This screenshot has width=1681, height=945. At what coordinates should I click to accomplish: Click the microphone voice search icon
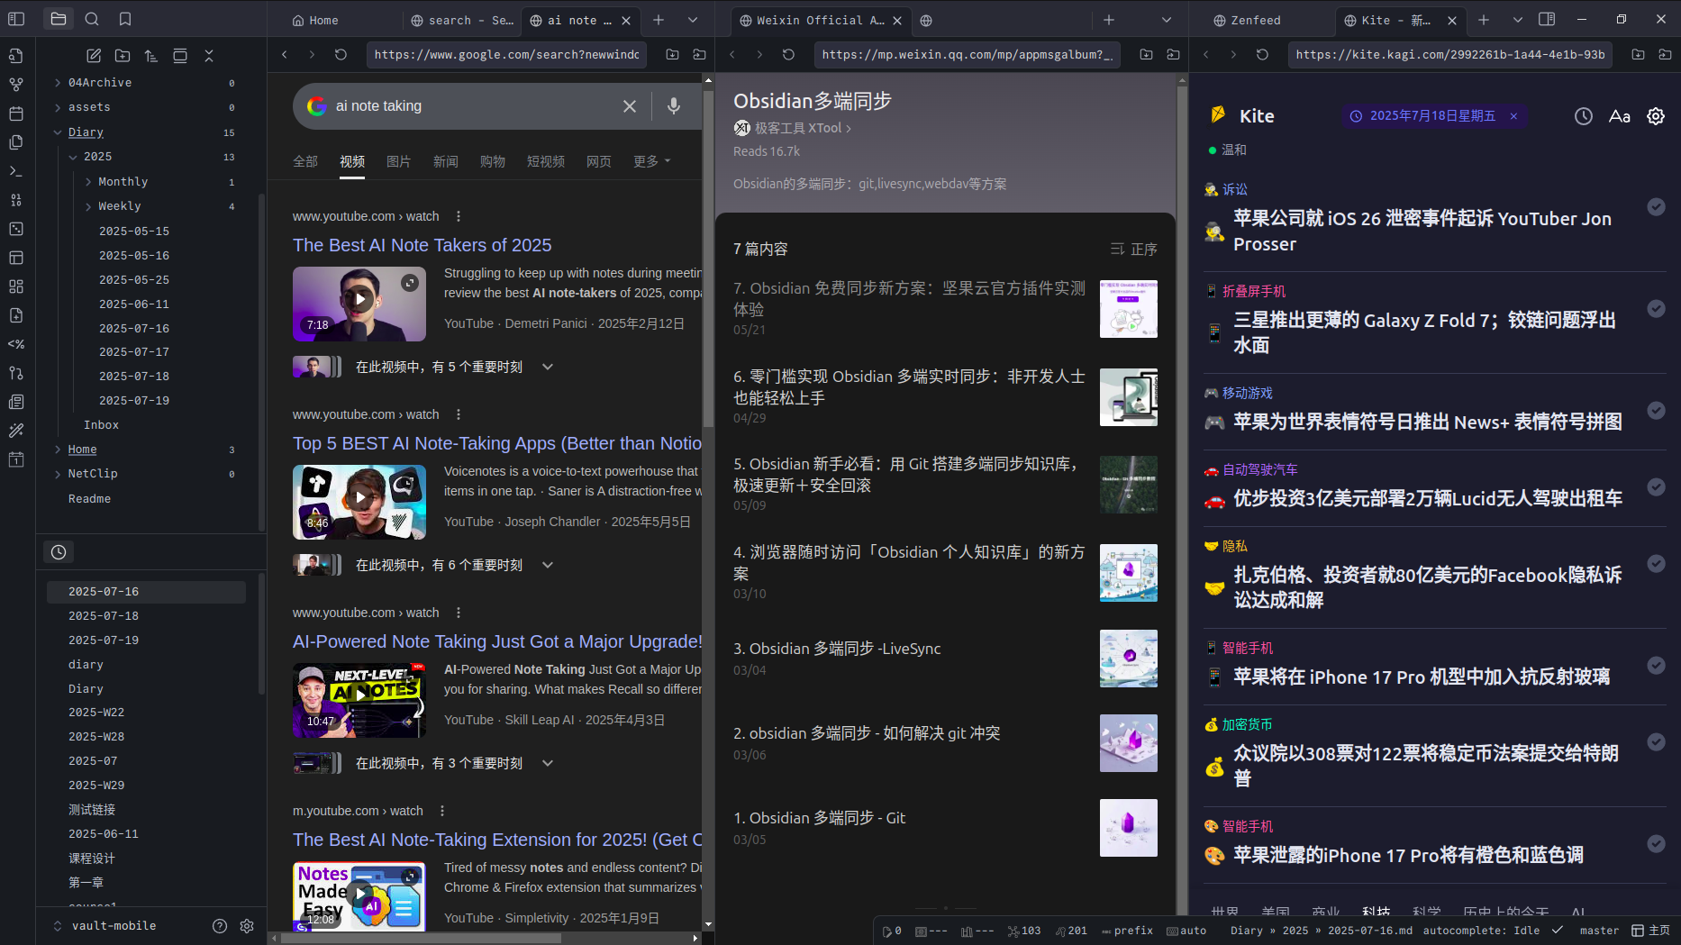pyautogui.click(x=673, y=106)
